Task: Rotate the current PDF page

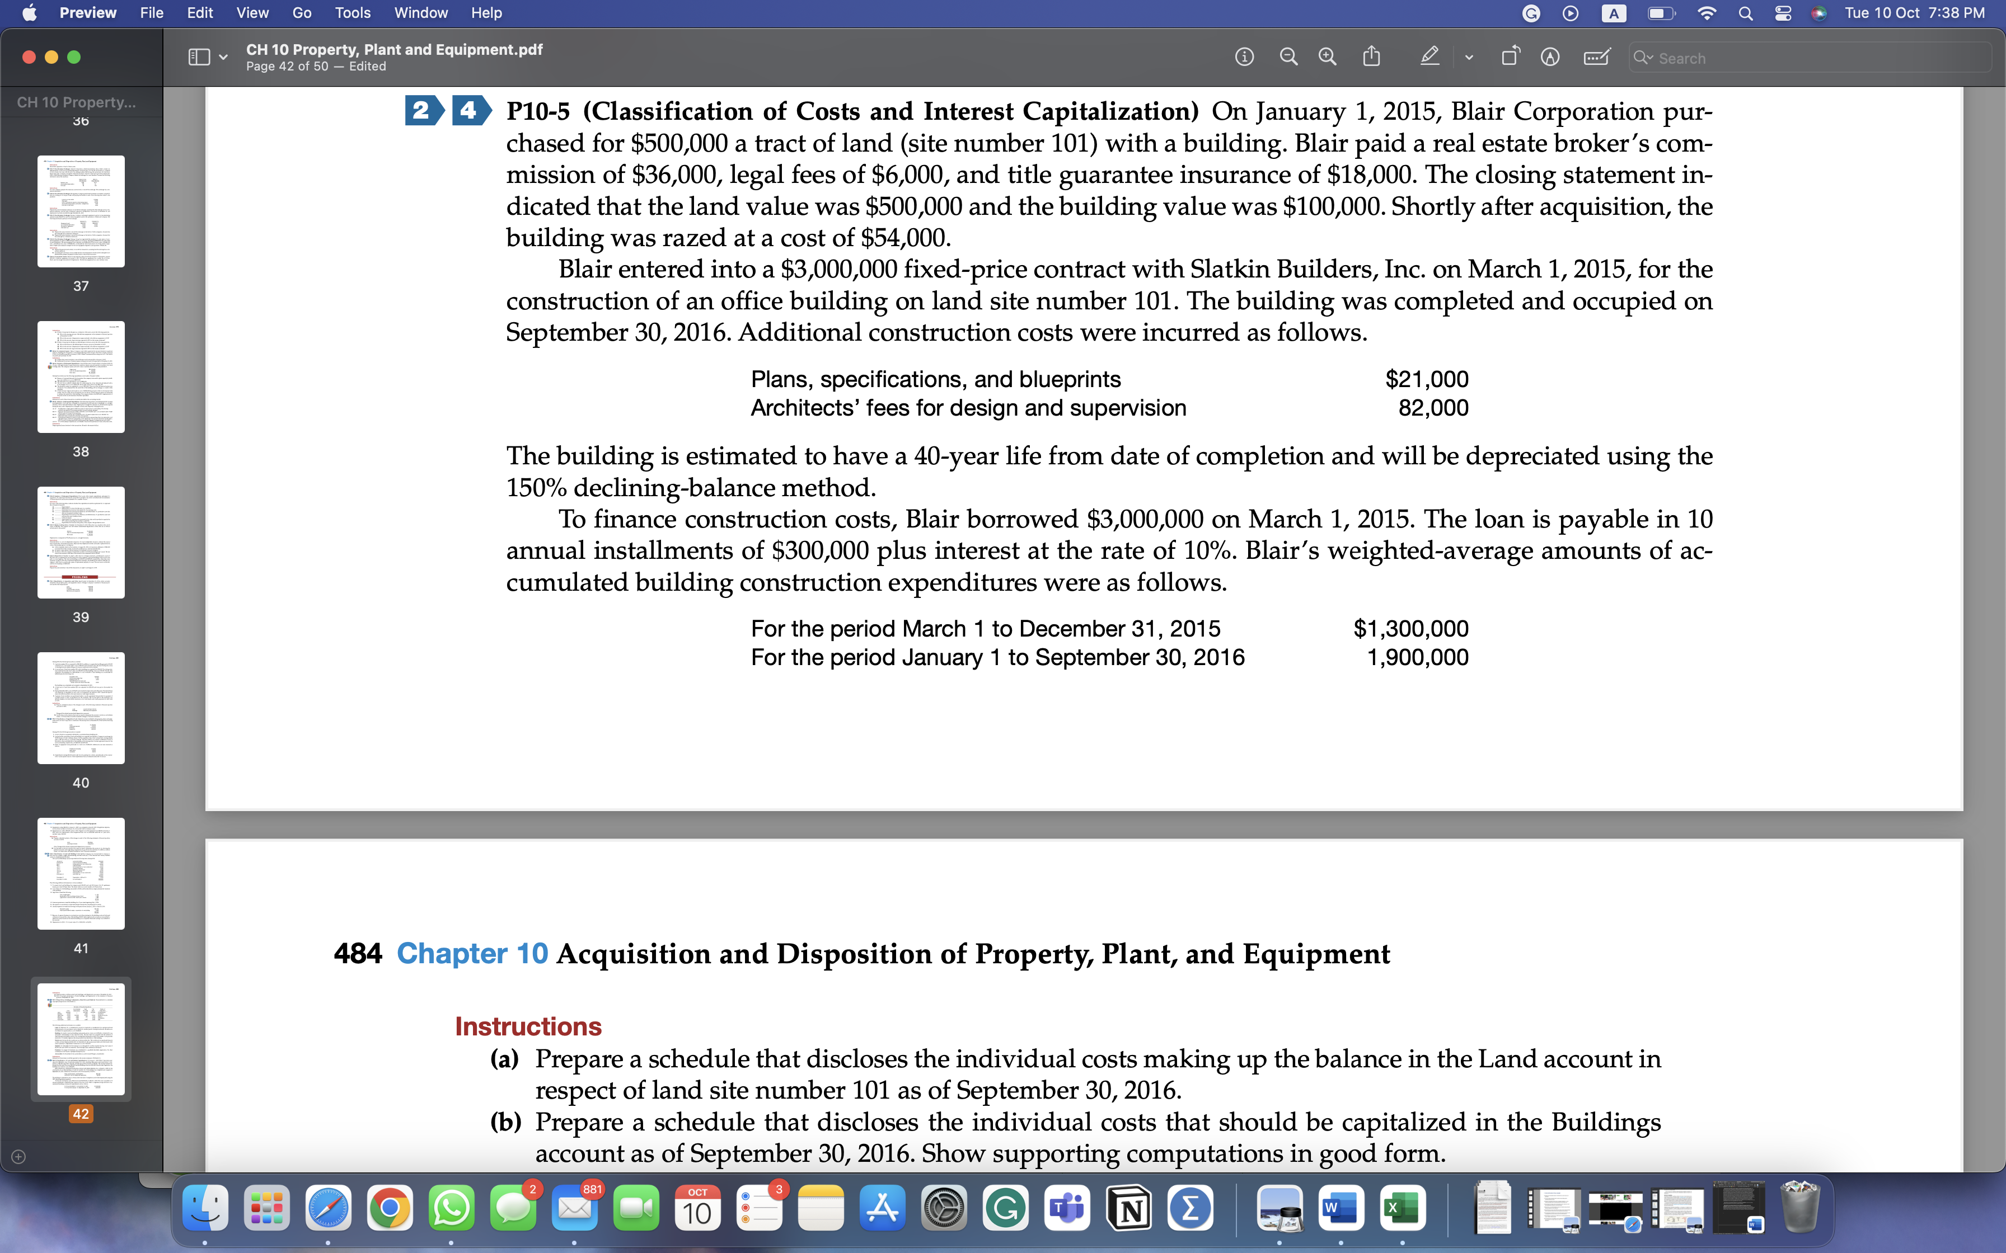Action: click(x=1510, y=56)
